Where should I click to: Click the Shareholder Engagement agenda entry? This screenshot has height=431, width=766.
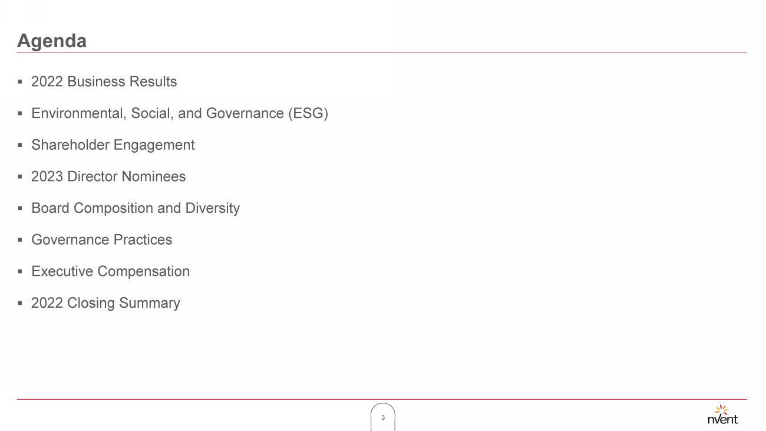pos(113,145)
